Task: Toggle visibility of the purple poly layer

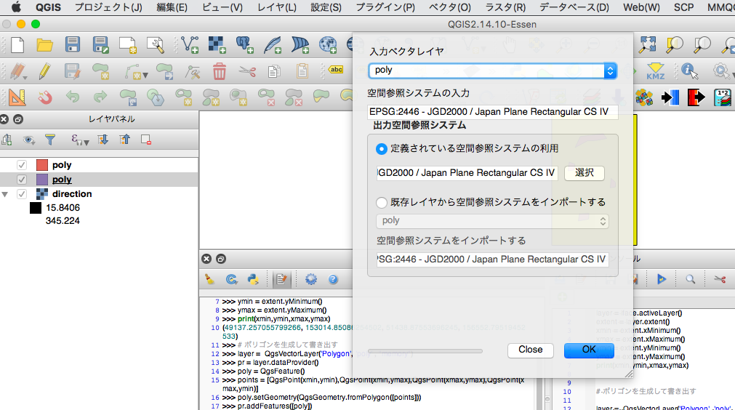Action: (22, 180)
